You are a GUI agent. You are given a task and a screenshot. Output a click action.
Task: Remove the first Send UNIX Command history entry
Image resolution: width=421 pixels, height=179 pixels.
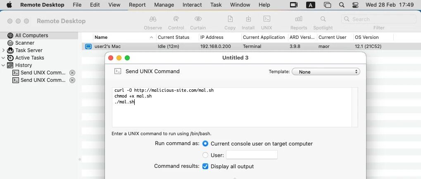(x=72, y=73)
